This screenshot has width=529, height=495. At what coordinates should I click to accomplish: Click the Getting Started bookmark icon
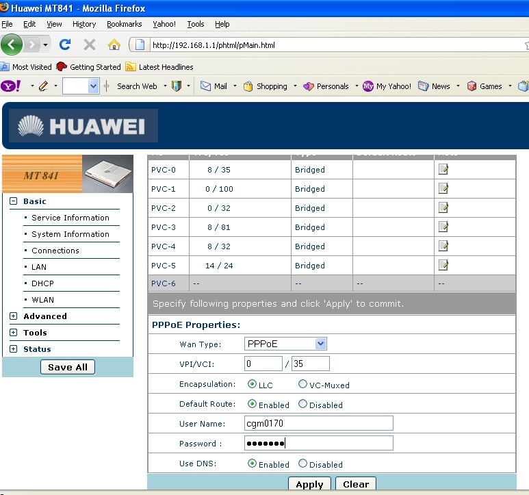[x=62, y=66]
